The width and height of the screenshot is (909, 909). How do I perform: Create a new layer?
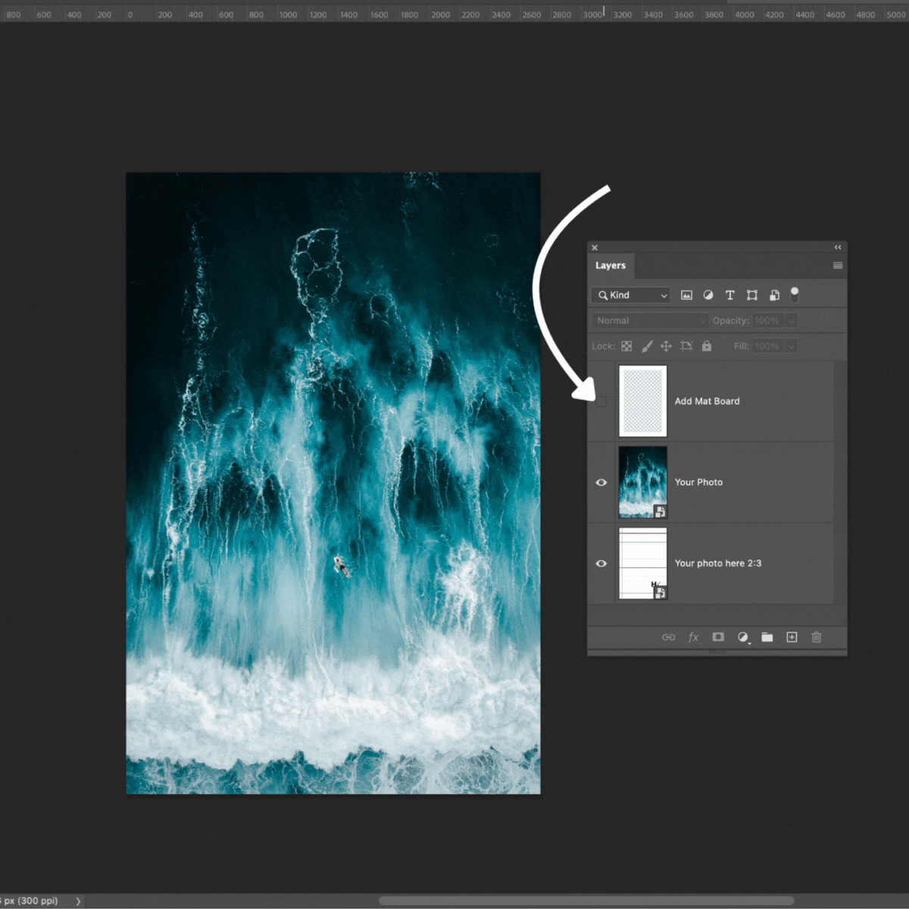[792, 637]
